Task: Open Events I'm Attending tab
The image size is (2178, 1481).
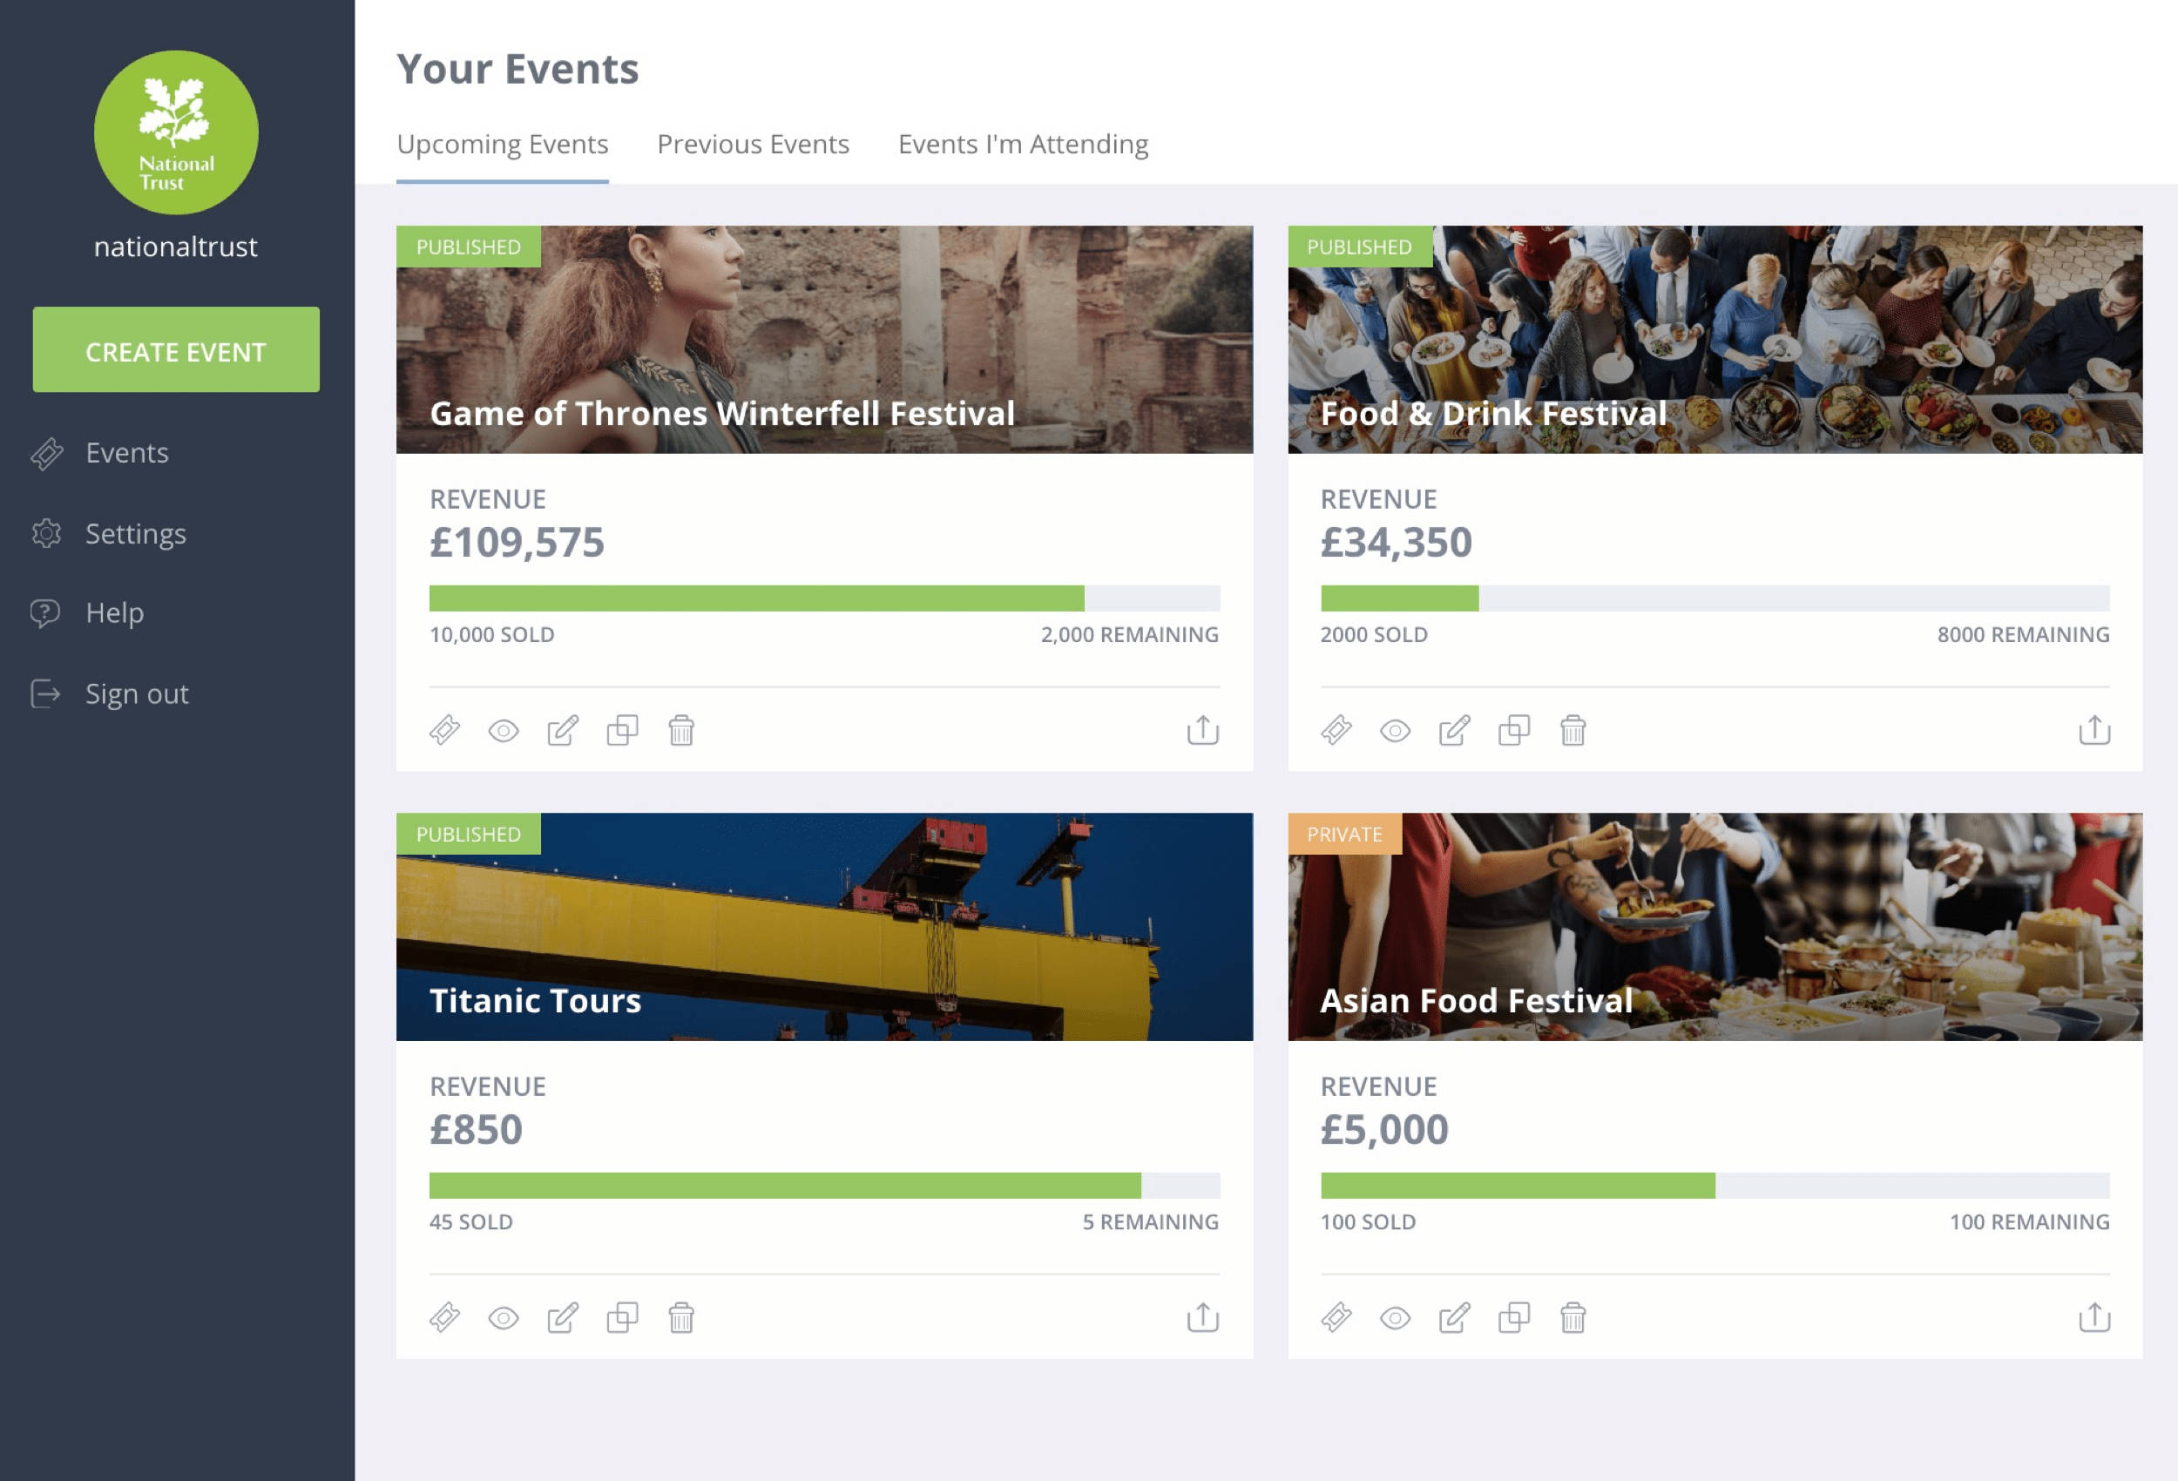Action: point(1023,145)
